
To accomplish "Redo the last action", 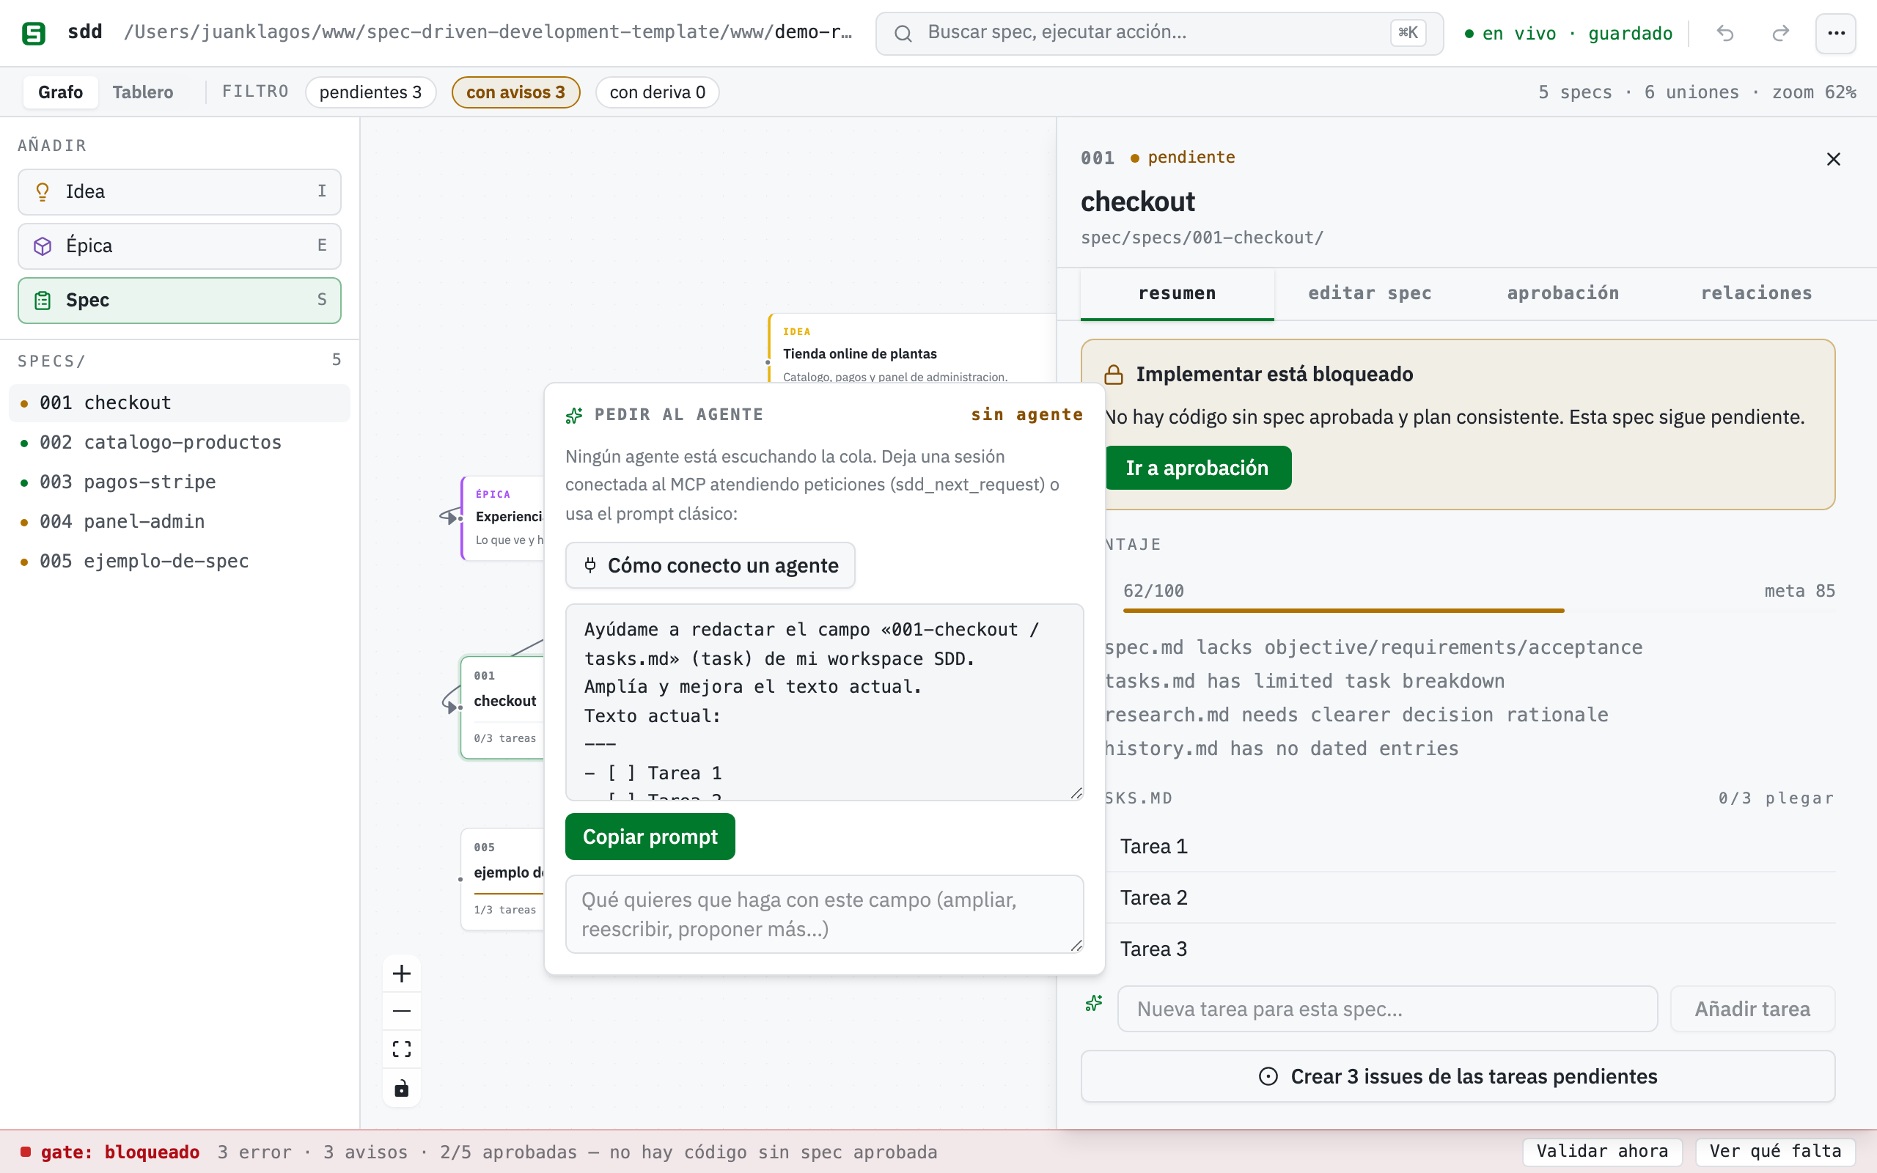I will 1781,32.
